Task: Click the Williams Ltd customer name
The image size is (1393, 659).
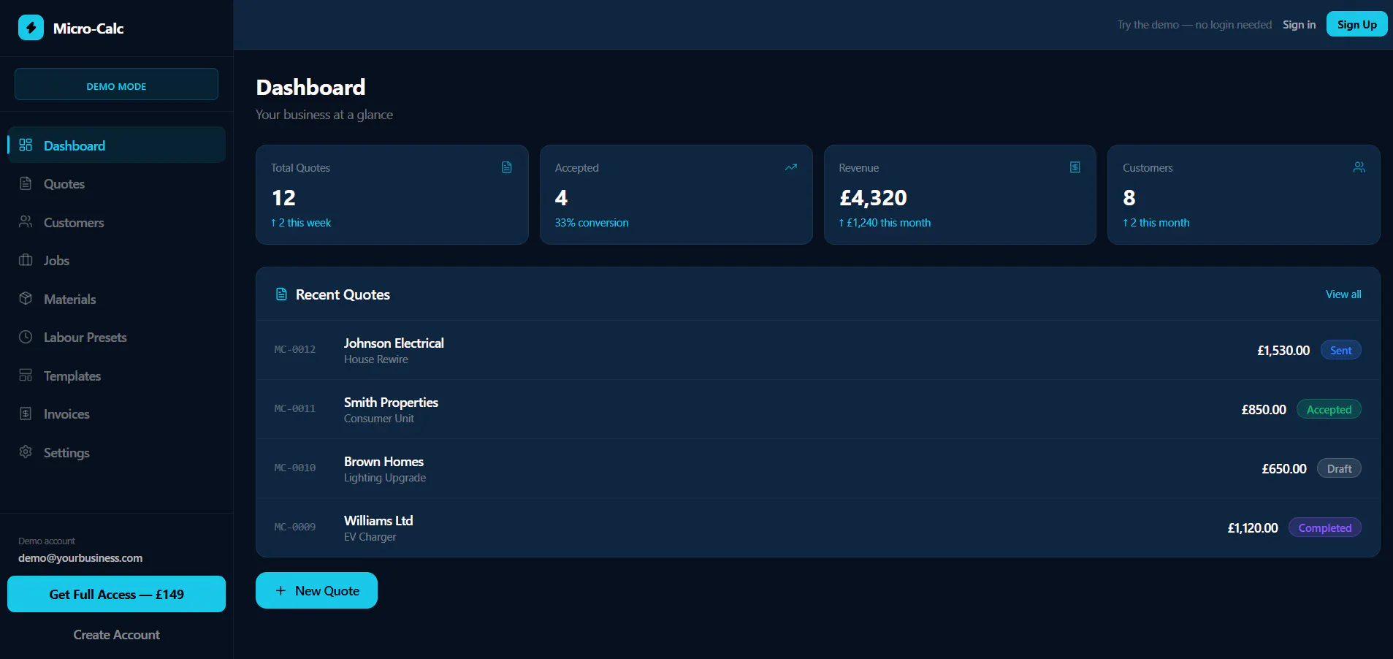Action: (378, 520)
